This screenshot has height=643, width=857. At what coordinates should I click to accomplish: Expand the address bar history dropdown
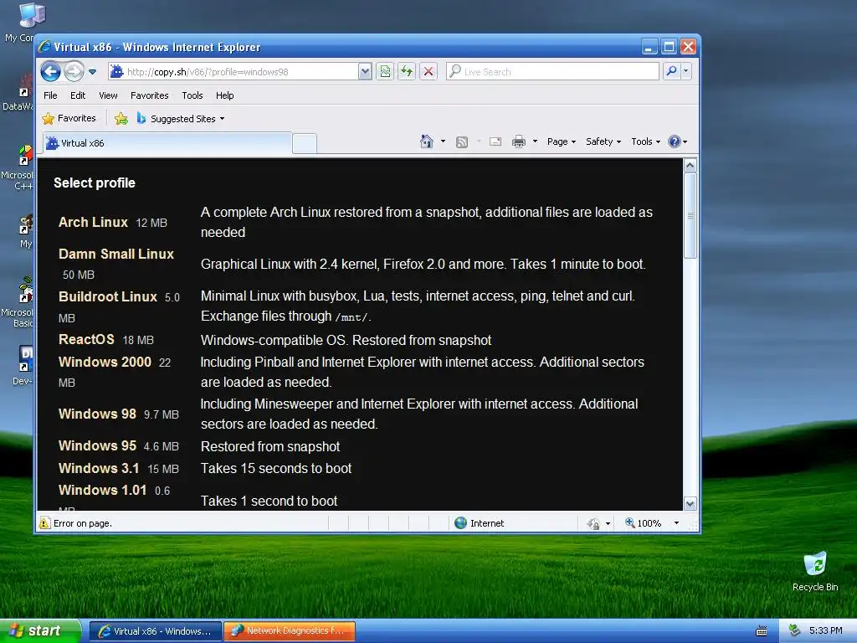coord(365,72)
